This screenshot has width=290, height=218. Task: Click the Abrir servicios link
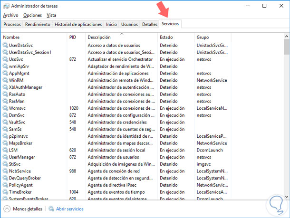click(x=70, y=209)
